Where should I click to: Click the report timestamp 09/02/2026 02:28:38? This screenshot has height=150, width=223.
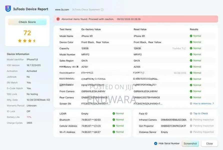pos(129,19)
